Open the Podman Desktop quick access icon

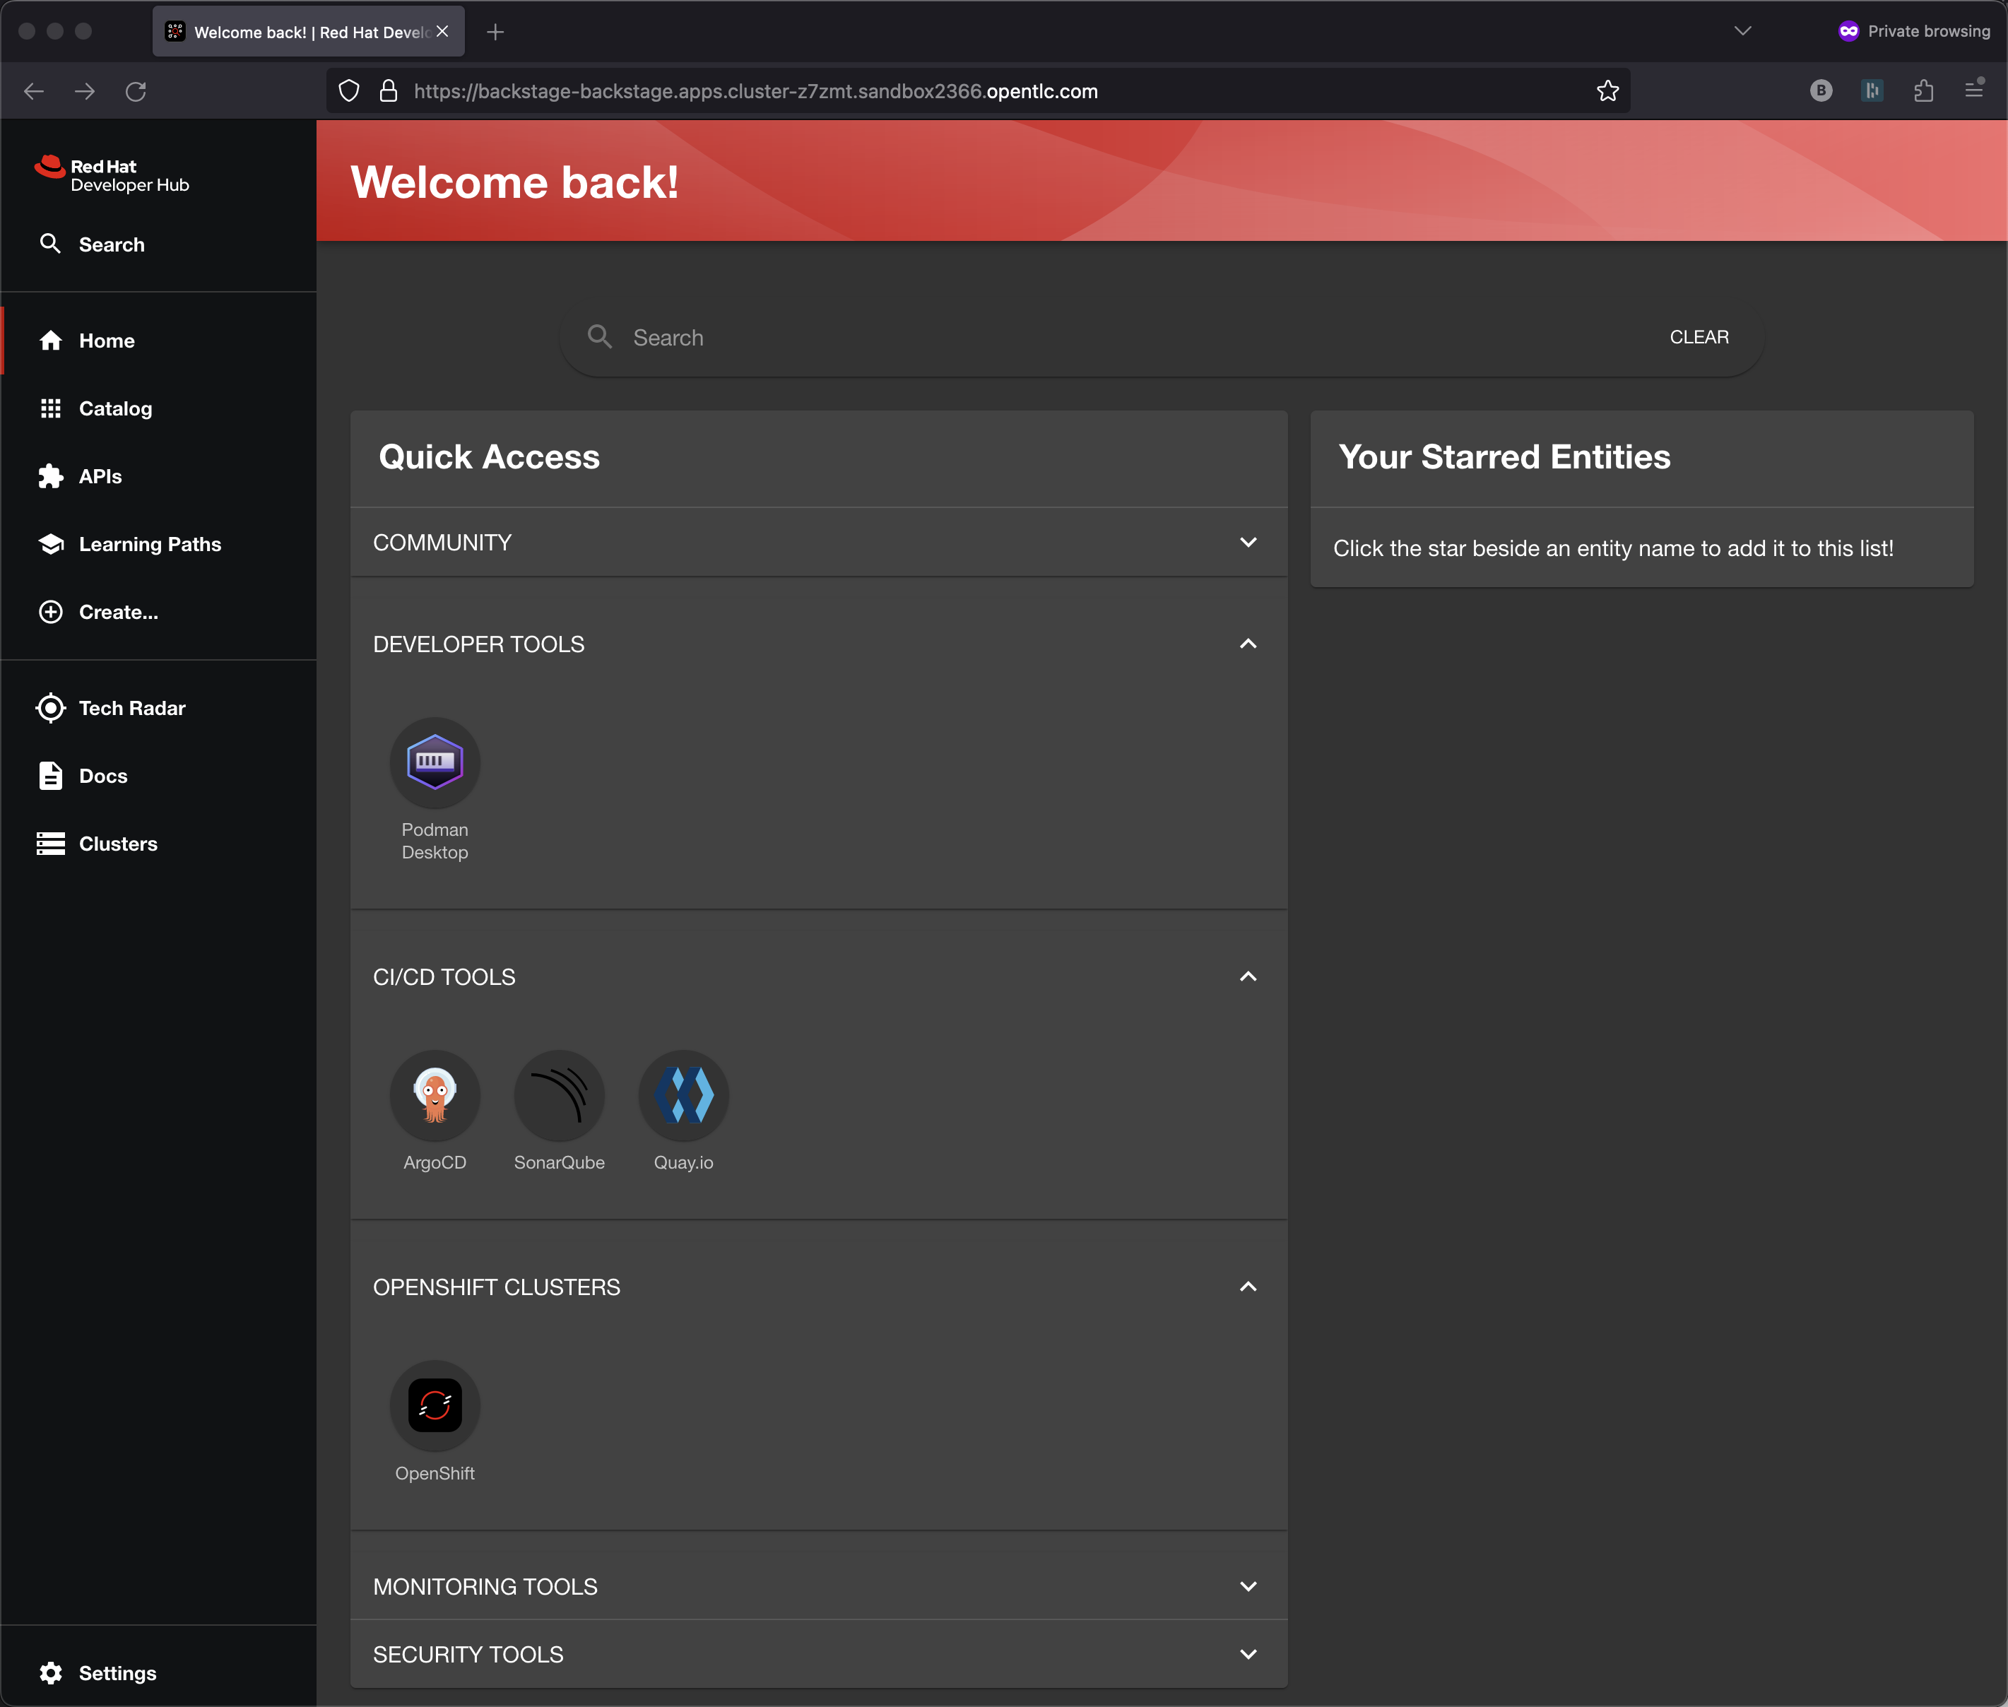[435, 762]
